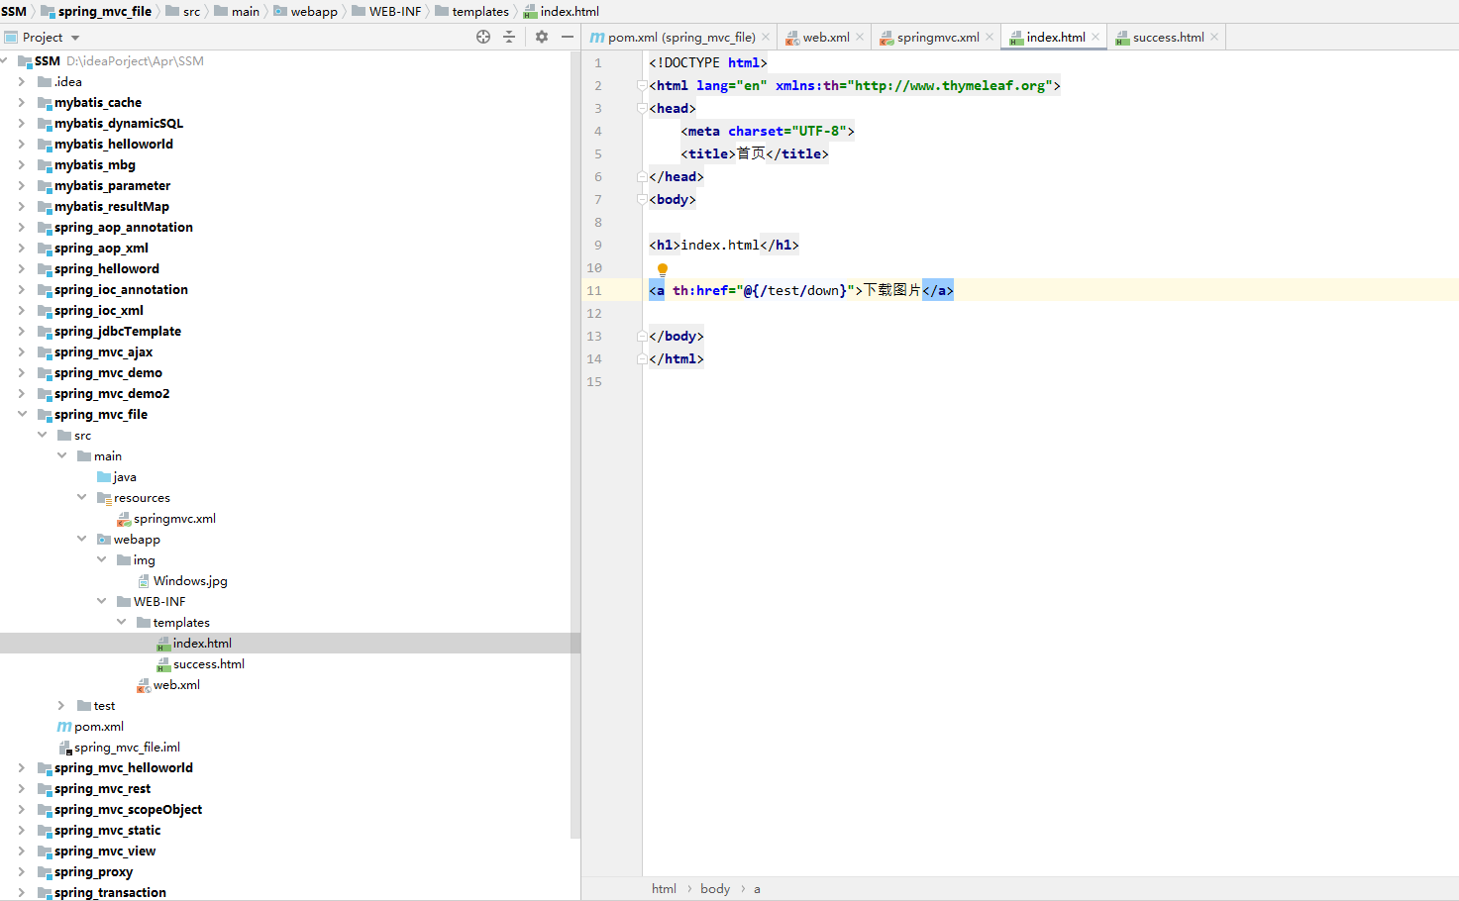Expand the mybatis_cache module

[22, 102]
